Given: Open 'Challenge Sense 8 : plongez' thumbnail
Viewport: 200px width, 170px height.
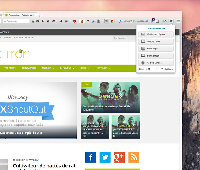Looking at the screenshot, I should [95, 127].
